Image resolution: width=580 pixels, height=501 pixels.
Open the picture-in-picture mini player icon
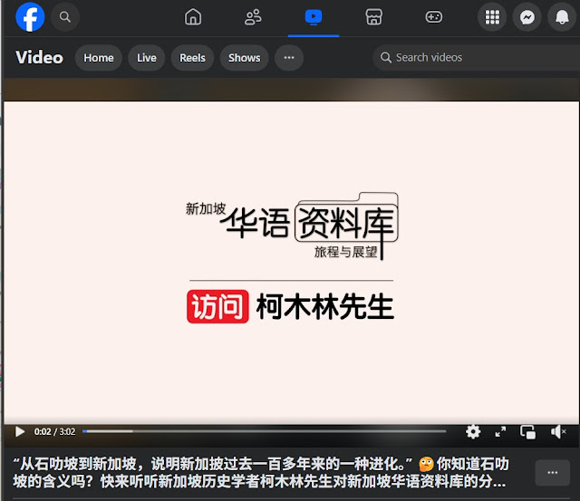pyautogui.click(x=527, y=431)
